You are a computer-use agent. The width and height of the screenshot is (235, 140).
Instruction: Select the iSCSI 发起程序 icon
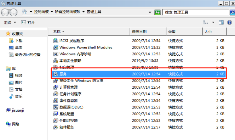coord(56,41)
